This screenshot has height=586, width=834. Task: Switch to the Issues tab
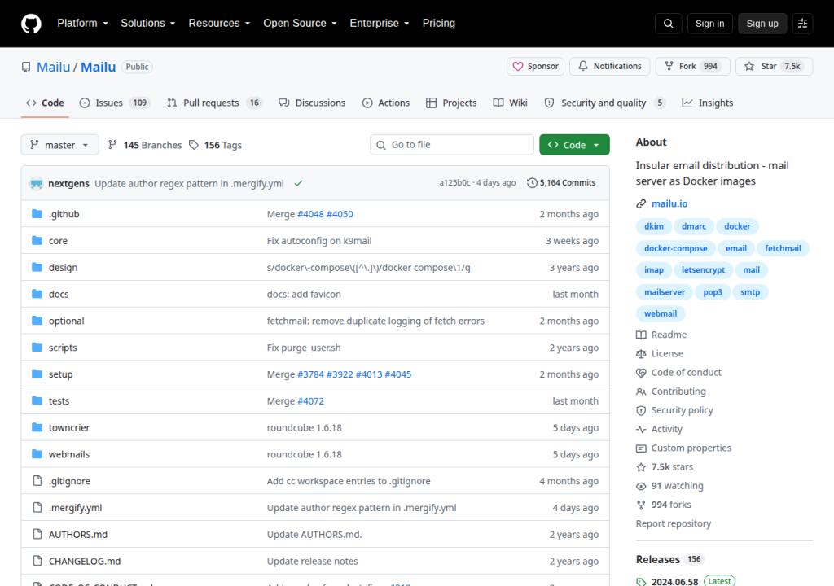[x=115, y=103]
